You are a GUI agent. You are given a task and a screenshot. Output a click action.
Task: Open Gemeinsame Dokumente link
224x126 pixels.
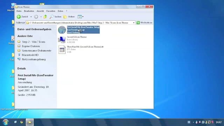[x=36, y=50]
